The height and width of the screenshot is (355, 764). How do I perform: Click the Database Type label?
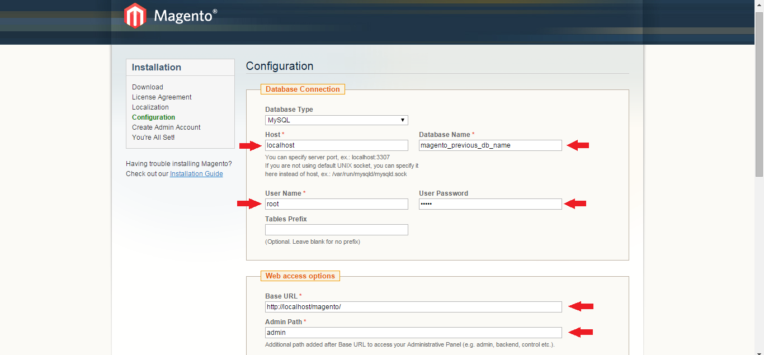pos(289,110)
